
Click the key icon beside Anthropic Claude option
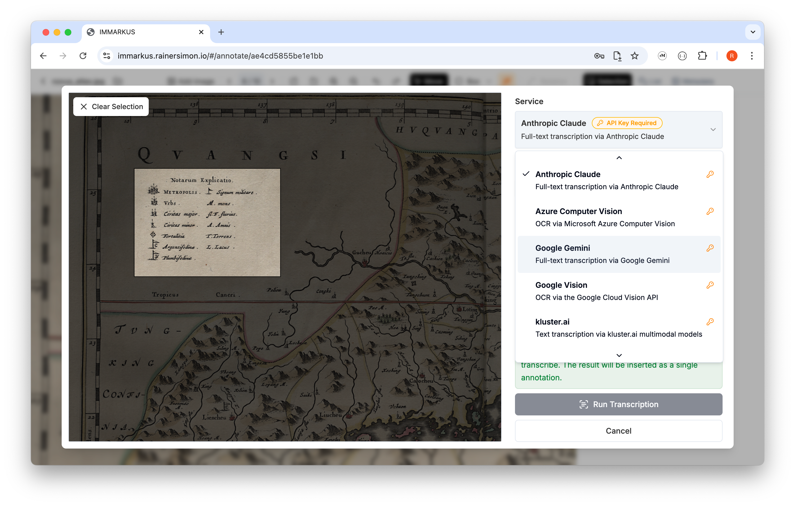(x=710, y=175)
